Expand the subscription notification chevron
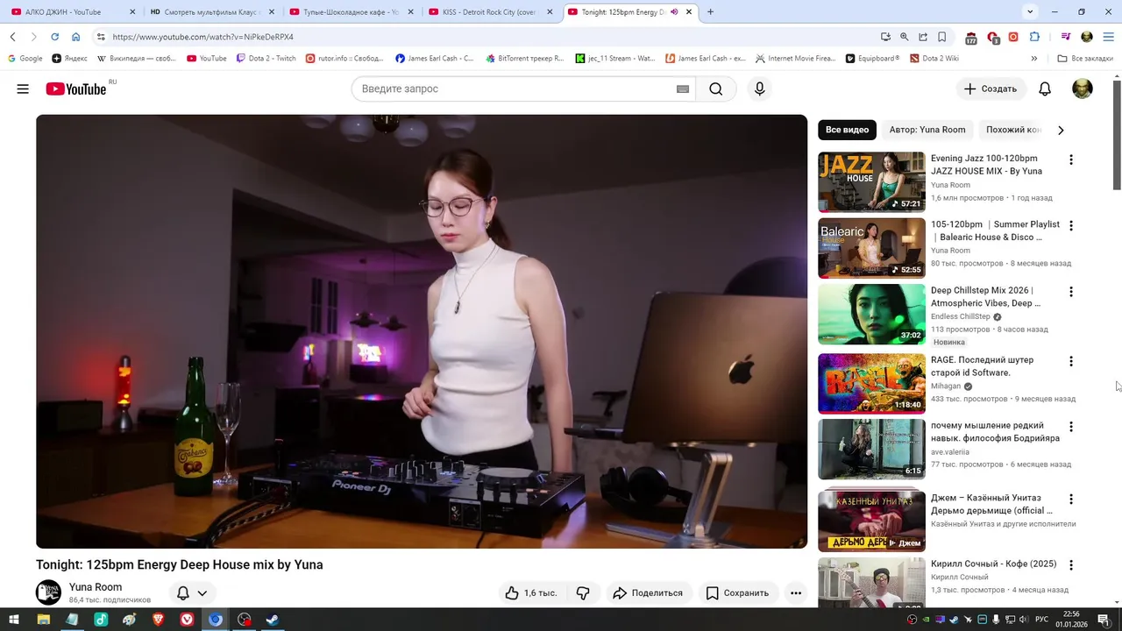 pyautogui.click(x=202, y=593)
